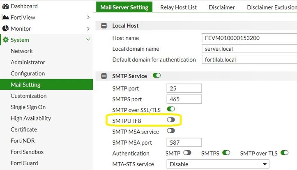
Task: Click the FortiView chart icon
Action: pyautogui.click(x=5, y=18)
